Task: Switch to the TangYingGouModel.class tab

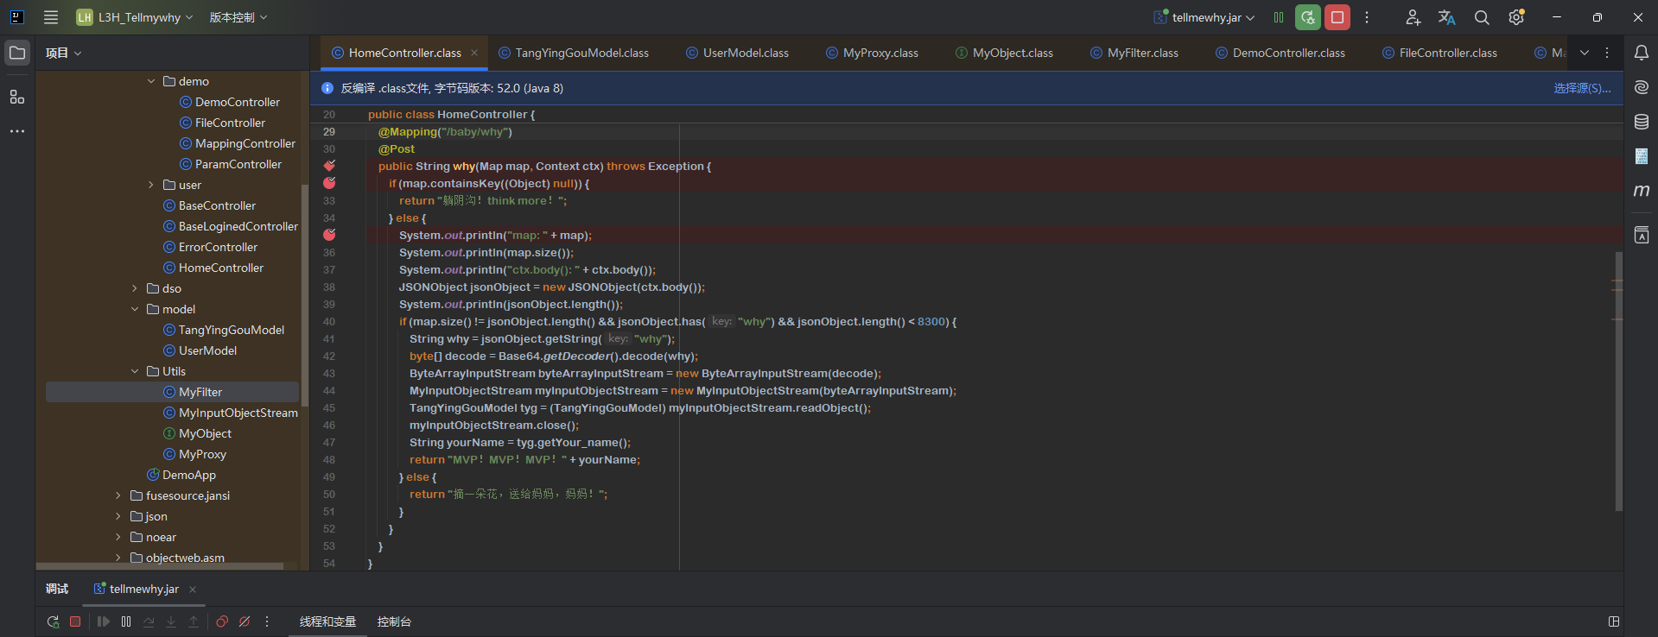Action: pyautogui.click(x=581, y=53)
